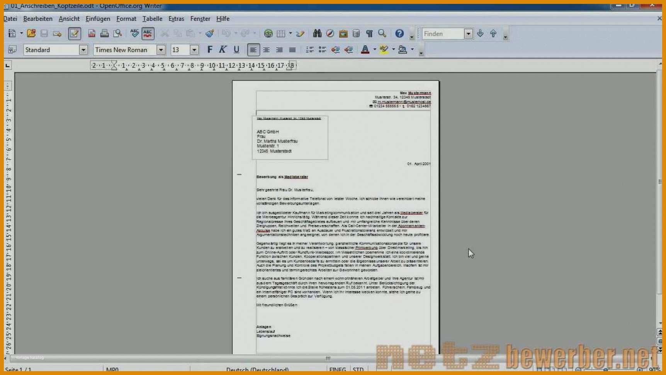
Task: Apply the paragraph background color bucket
Action: point(403,49)
